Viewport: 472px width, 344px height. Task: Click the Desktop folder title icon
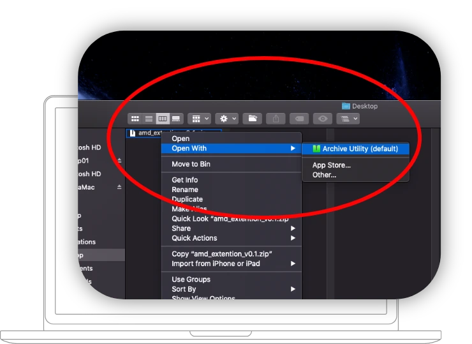[346, 106]
